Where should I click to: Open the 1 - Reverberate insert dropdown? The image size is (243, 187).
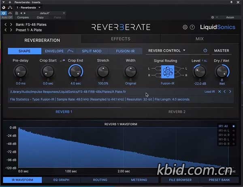click(28, 7)
